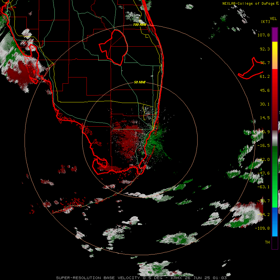This screenshot has height=280, width=280.
Task: Click the 107.8 value on velocity scale
Action: click(x=264, y=35)
